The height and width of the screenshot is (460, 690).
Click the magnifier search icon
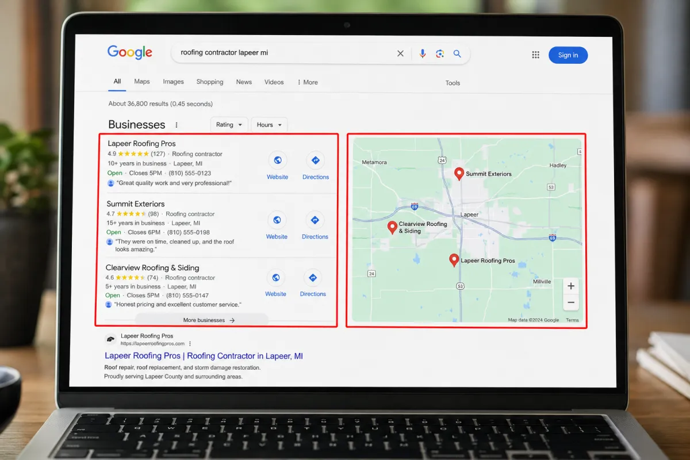click(457, 53)
